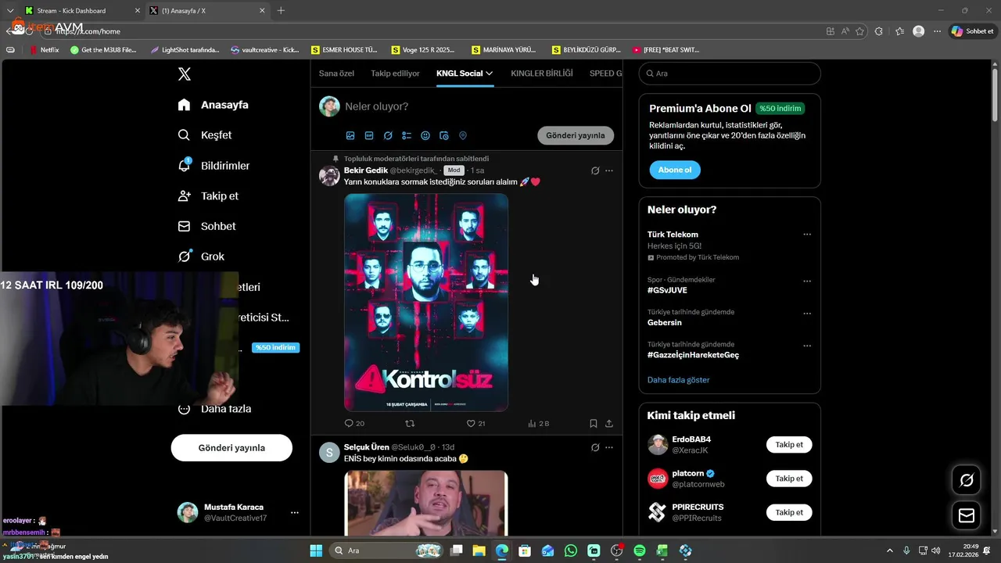Open account menu dots for Mustafa Karaca
The height and width of the screenshot is (563, 1001).
pyautogui.click(x=295, y=512)
